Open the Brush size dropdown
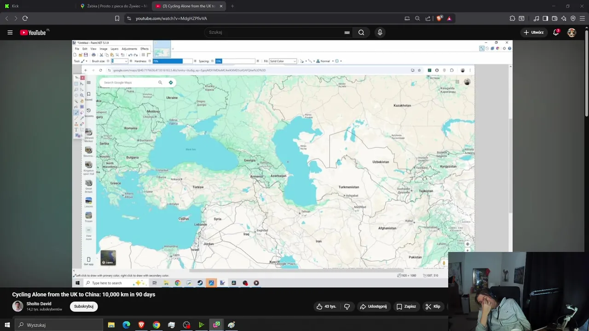Screen dimensions: 589x331 pos(119,61)
